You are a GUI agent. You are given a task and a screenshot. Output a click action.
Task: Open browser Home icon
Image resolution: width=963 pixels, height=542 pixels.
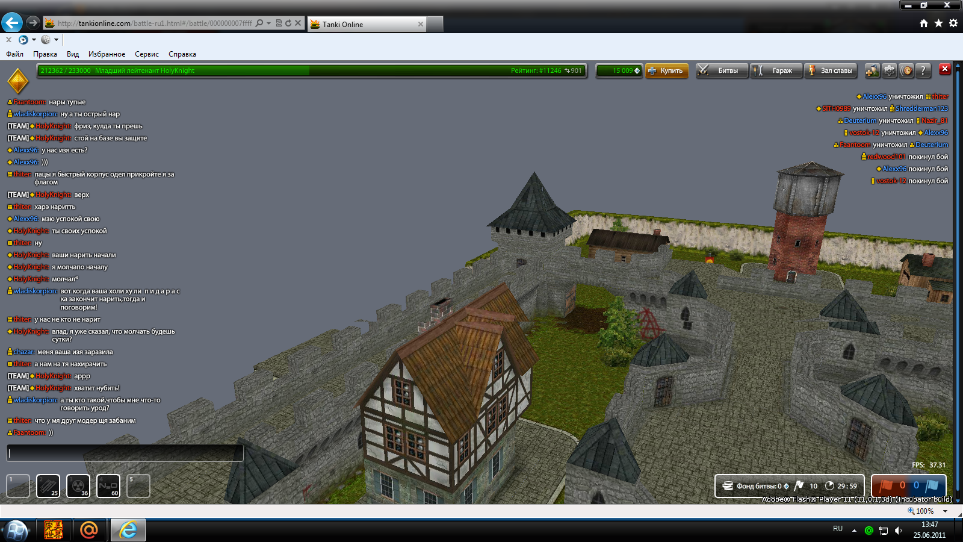pos(924,23)
